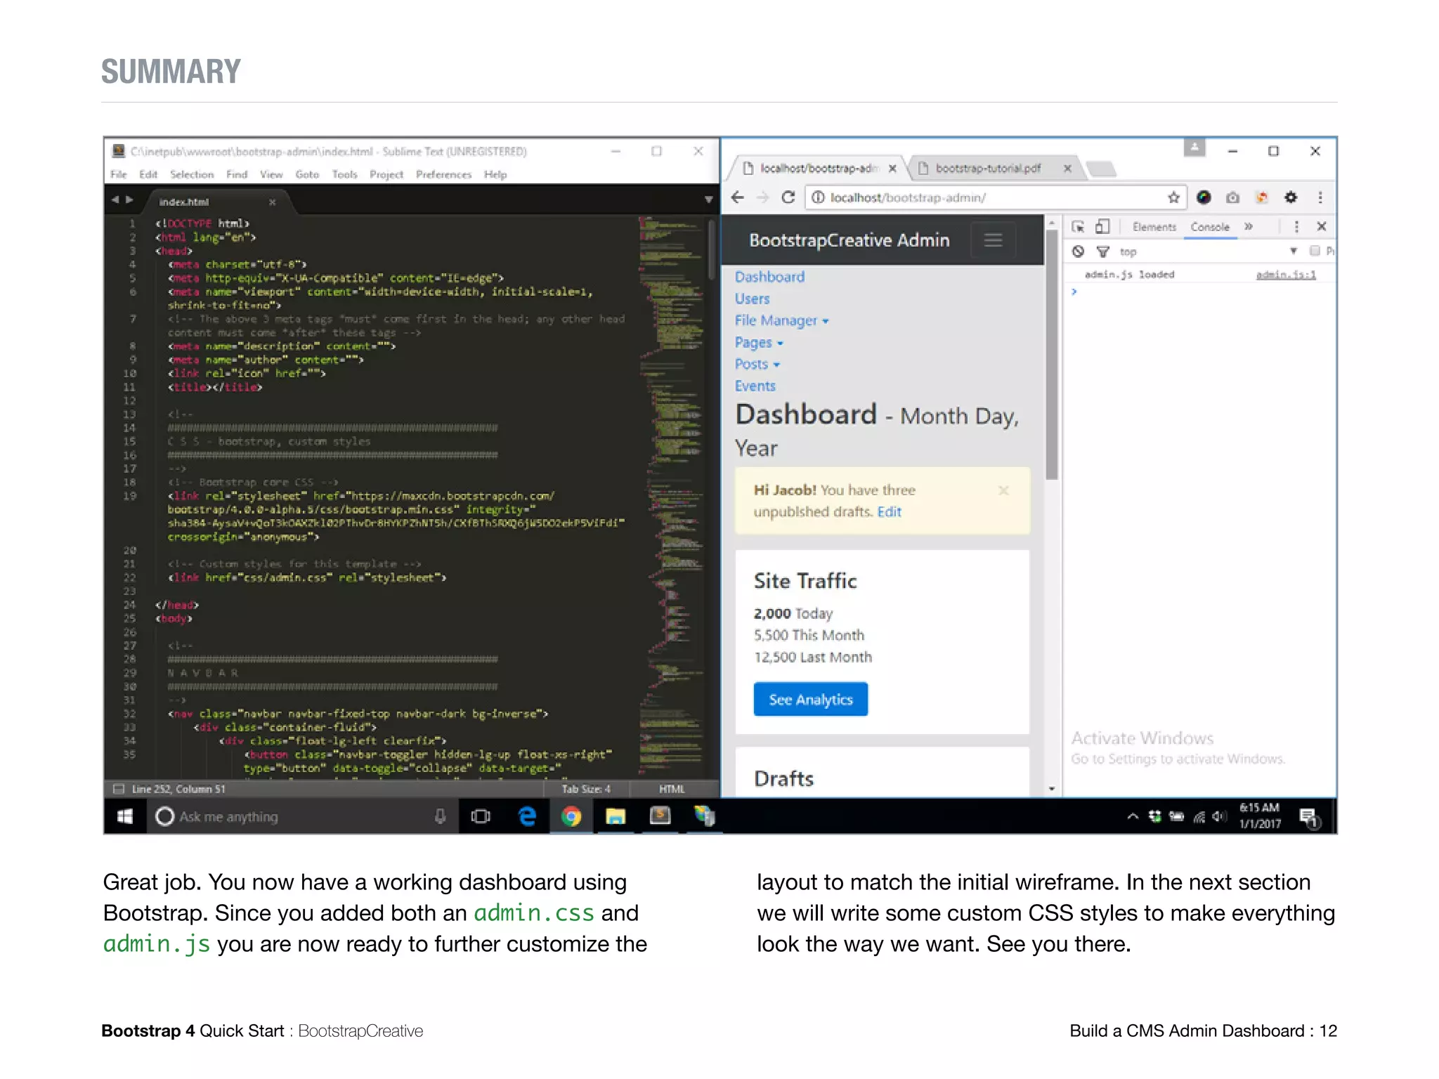Click the See Analytics button
1439x1079 pixels.
pos(810,700)
